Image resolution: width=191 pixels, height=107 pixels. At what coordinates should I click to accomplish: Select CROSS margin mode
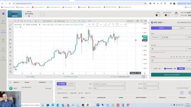click(x=181, y=69)
